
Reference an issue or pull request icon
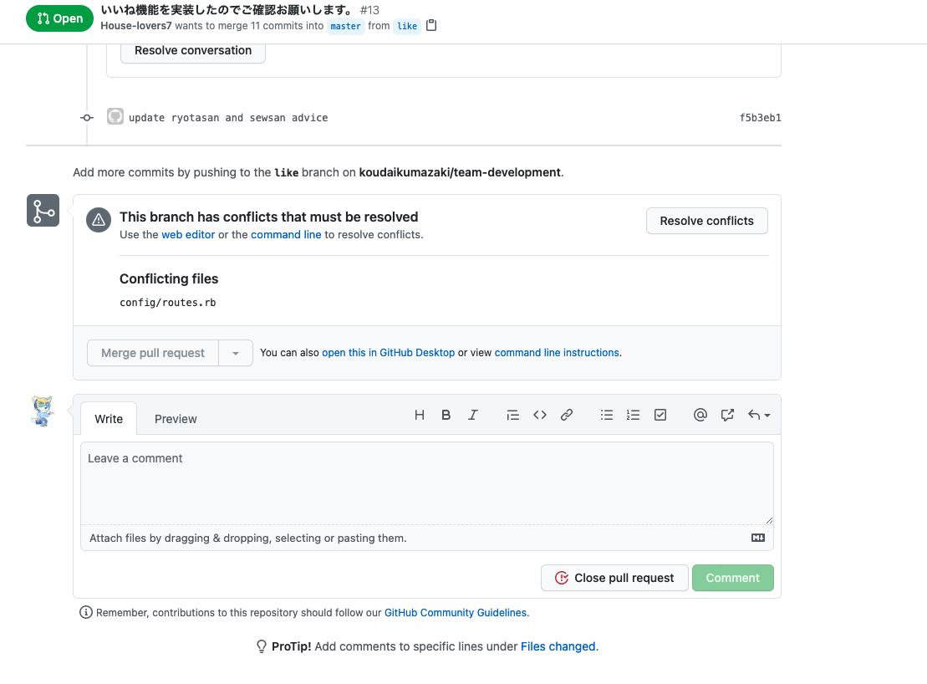tap(727, 415)
